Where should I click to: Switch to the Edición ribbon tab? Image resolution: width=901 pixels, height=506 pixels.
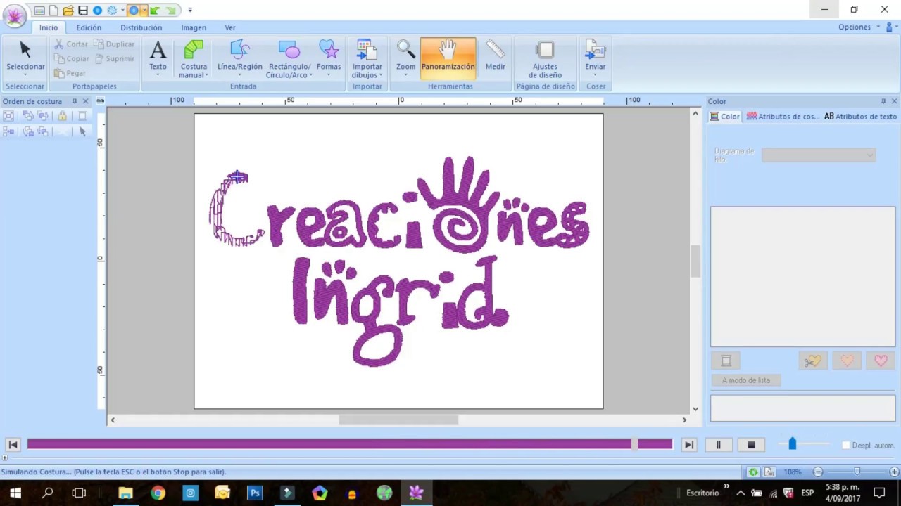(89, 27)
